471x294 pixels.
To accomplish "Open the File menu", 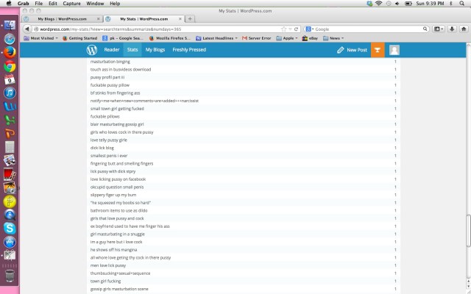I will pos(39,3).
